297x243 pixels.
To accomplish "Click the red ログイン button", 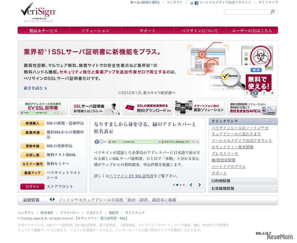I will click(x=32, y=187).
